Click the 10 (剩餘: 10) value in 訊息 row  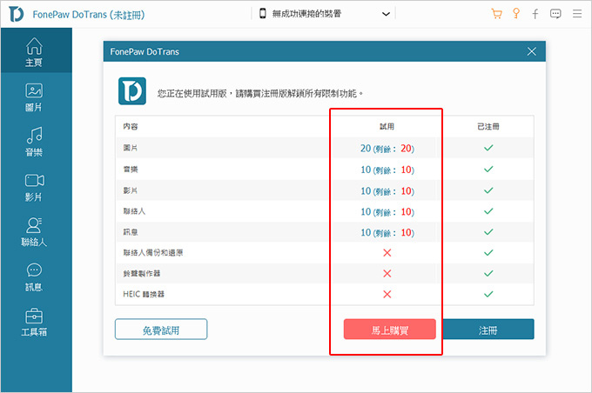[387, 233]
